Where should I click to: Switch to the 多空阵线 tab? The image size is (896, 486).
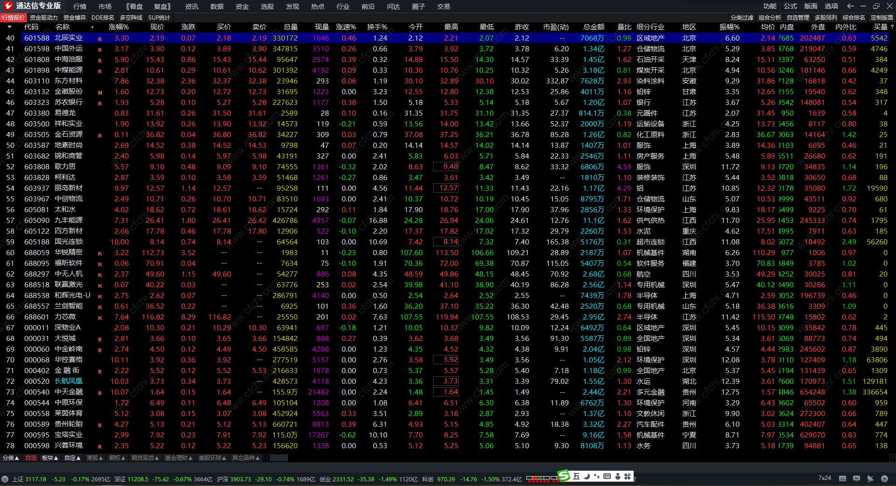pos(131,18)
